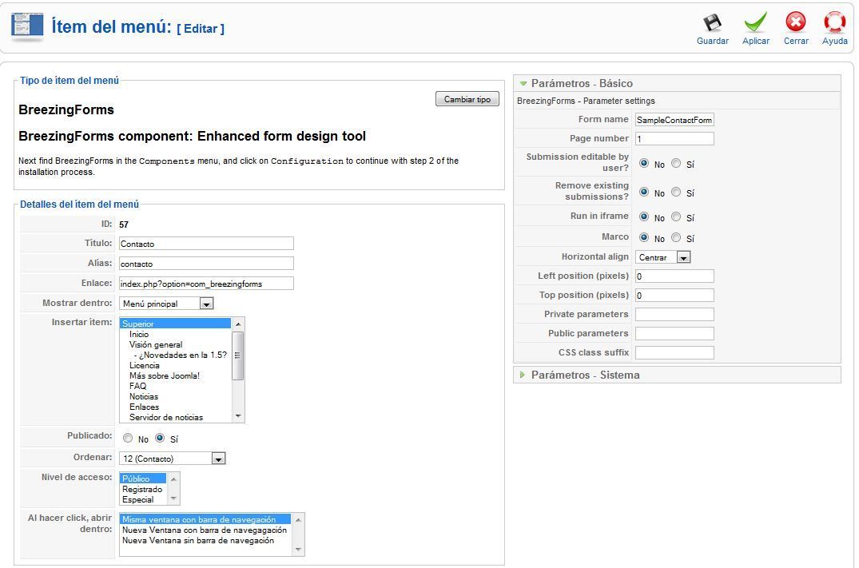Select Nueva Ventana con barra de navegagación

click(206, 530)
